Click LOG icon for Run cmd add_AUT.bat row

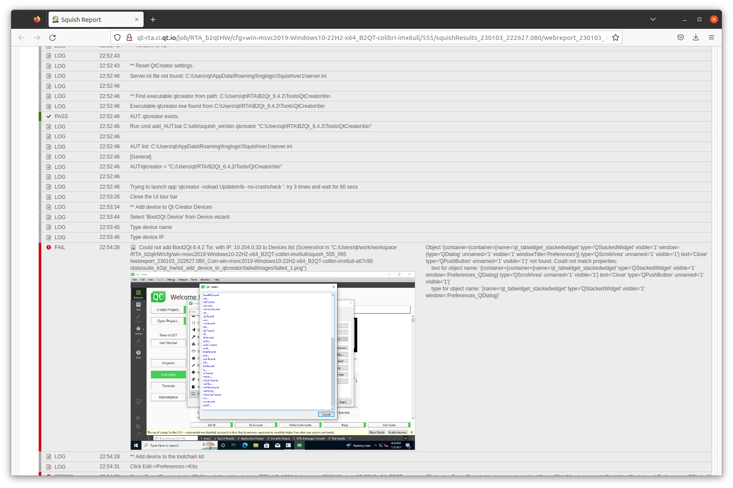tap(49, 127)
